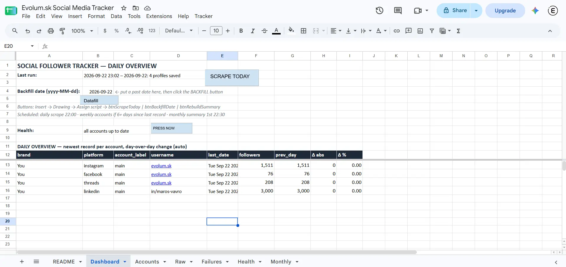The width and height of the screenshot is (566, 267).
Task: Open the Data menu
Action: (x=116, y=16)
